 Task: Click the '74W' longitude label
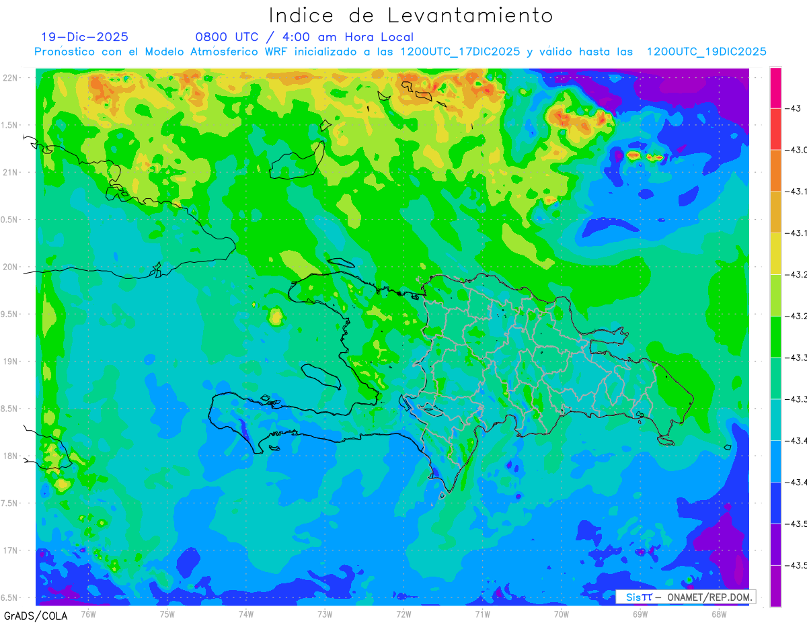pos(245,614)
